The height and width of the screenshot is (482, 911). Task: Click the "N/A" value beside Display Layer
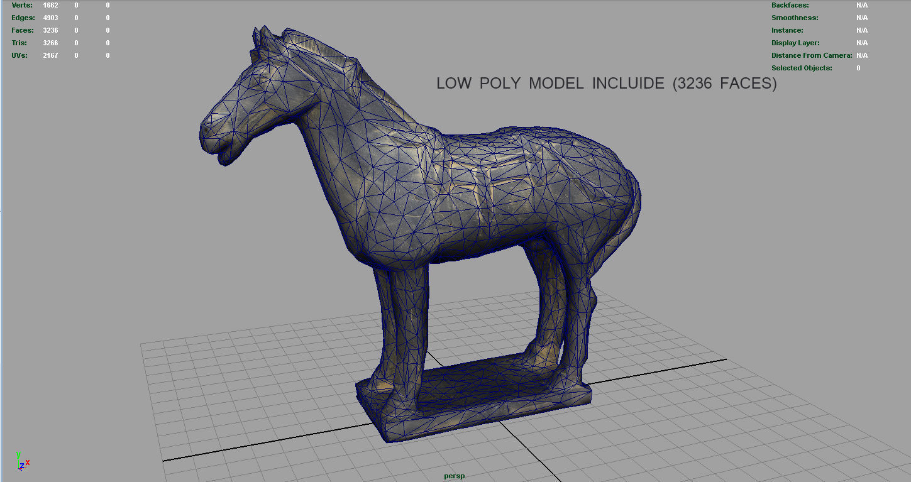coord(862,43)
